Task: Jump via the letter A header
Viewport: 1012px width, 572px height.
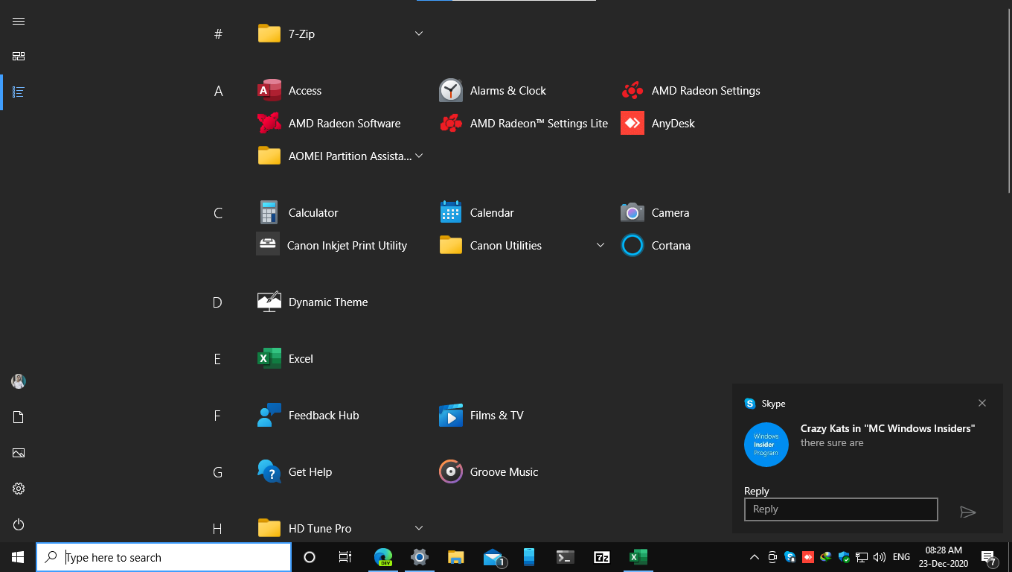Action: [218, 91]
